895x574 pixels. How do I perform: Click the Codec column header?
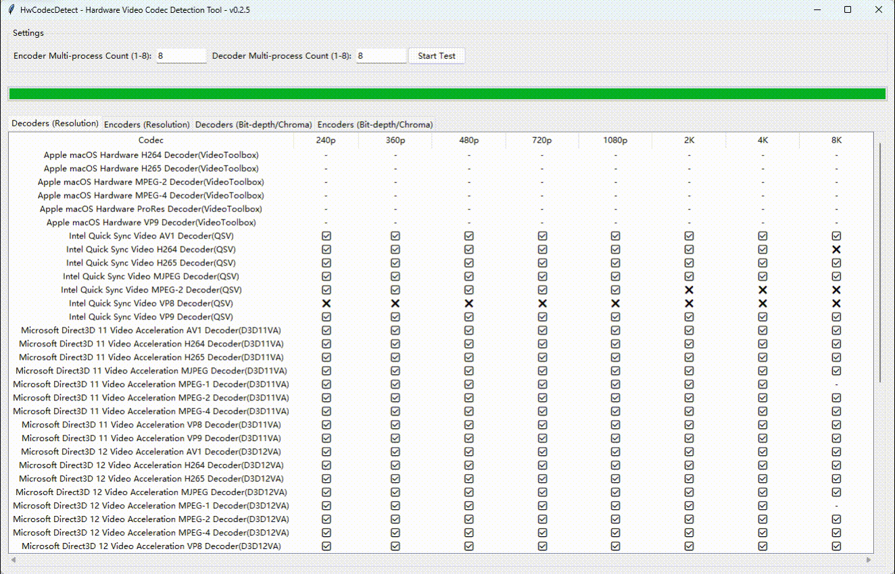tap(151, 140)
